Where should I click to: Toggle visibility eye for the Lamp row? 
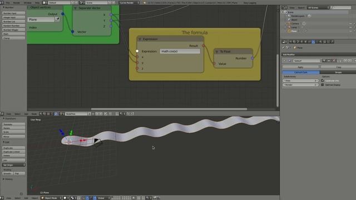pos(350,27)
